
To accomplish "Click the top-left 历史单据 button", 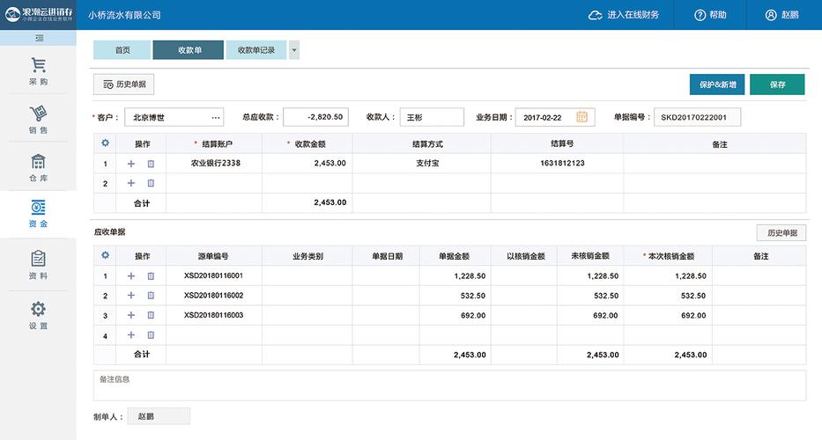I will (x=123, y=84).
